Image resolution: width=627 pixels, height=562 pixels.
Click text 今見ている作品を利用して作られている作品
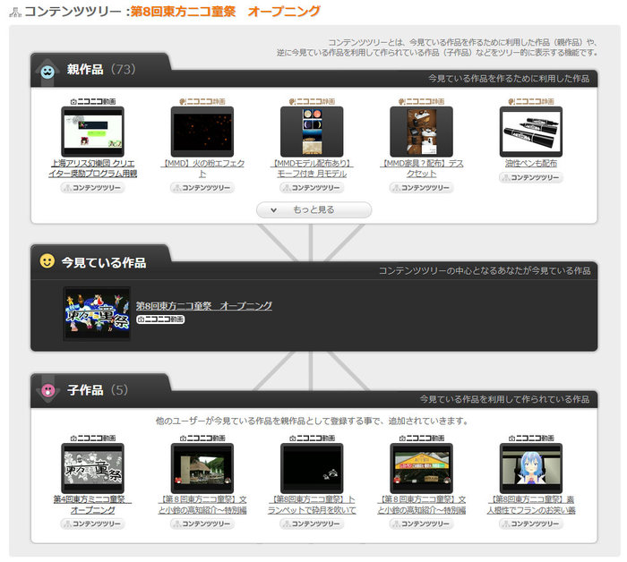[x=504, y=399]
